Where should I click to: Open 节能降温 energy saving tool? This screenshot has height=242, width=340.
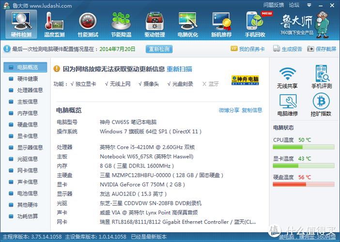[x=121, y=25]
